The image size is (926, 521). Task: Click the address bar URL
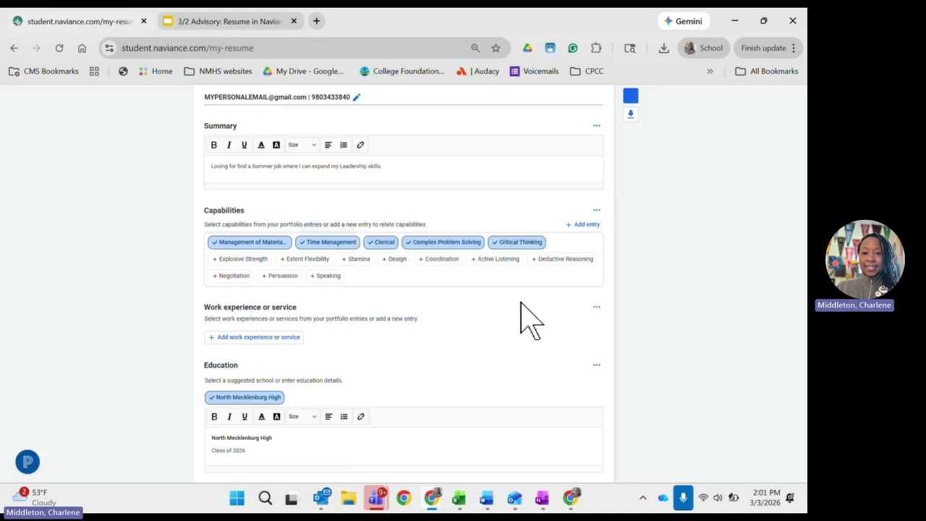click(187, 48)
